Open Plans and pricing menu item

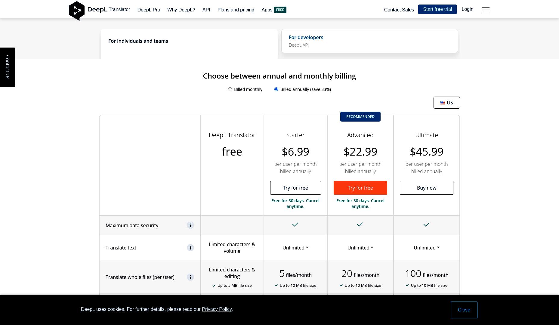tap(236, 10)
